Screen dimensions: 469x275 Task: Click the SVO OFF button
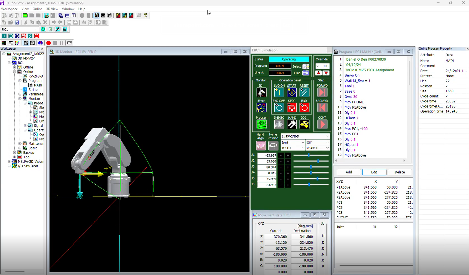(x=279, y=108)
